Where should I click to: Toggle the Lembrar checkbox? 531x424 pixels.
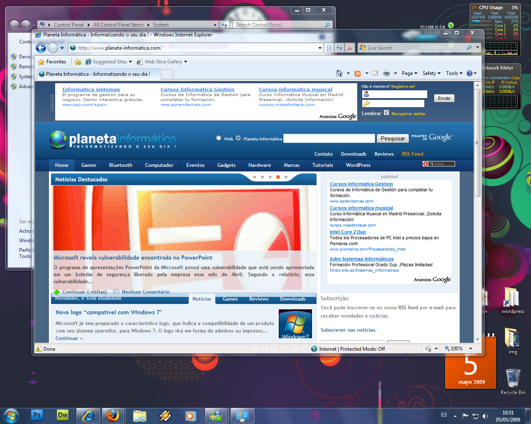[386, 113]
